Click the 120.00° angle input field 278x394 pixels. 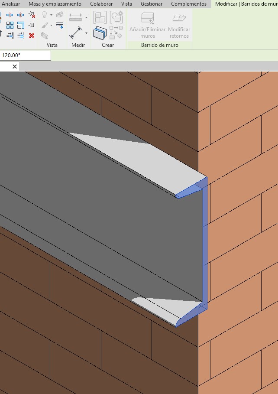coord(26,55)
